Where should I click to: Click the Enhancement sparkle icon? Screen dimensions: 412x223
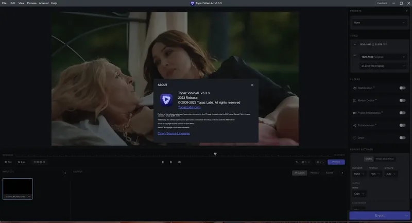354,125
